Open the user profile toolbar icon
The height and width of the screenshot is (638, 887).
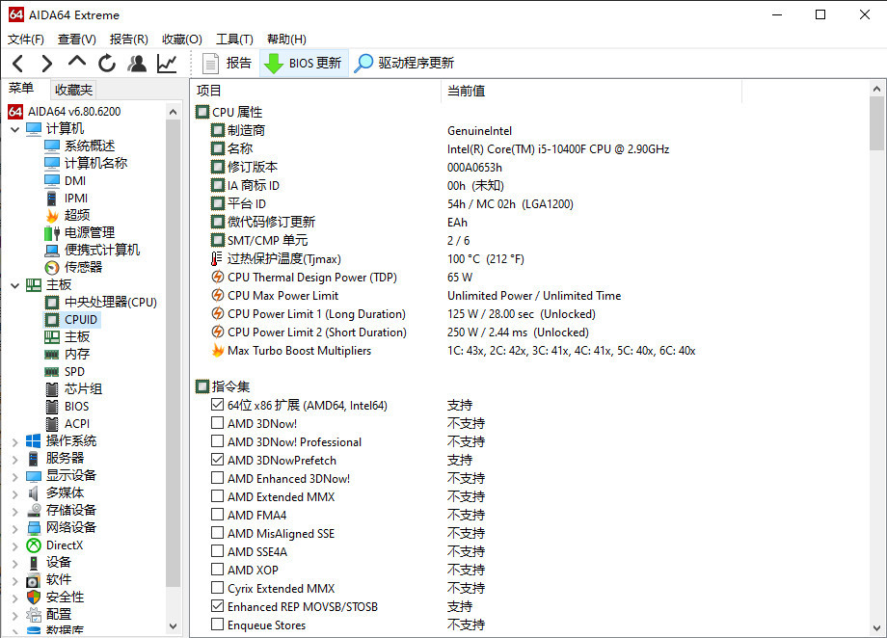point(137,64)
